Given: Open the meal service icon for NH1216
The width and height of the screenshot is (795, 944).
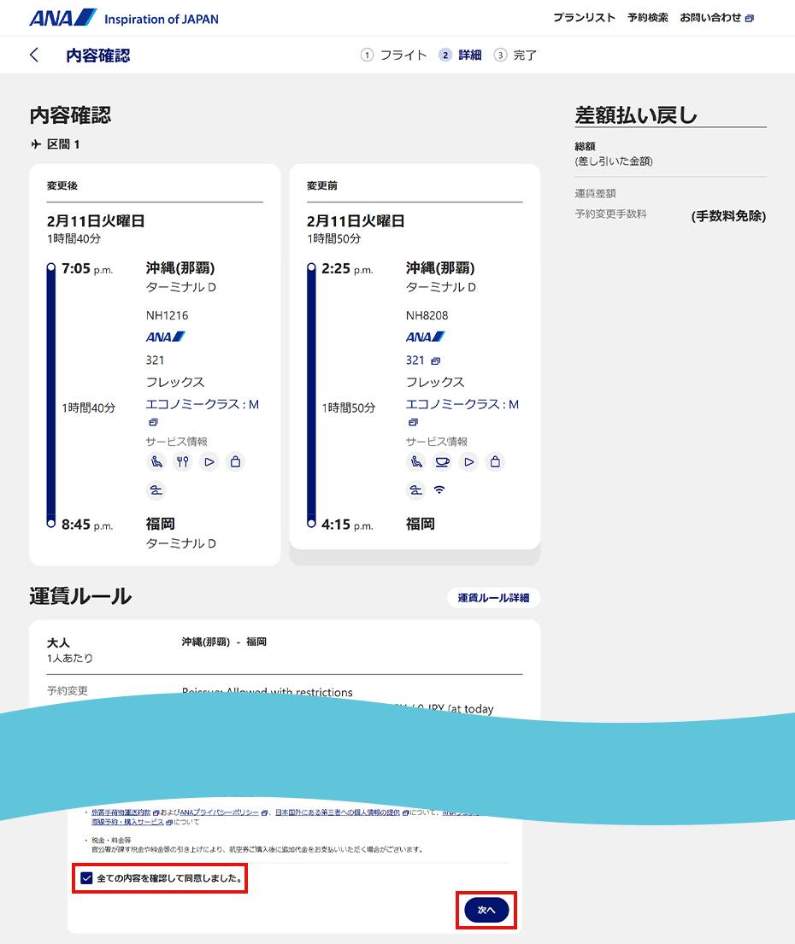Looking at the screenshot, I should pyautogui.click(x=183, y=461).
